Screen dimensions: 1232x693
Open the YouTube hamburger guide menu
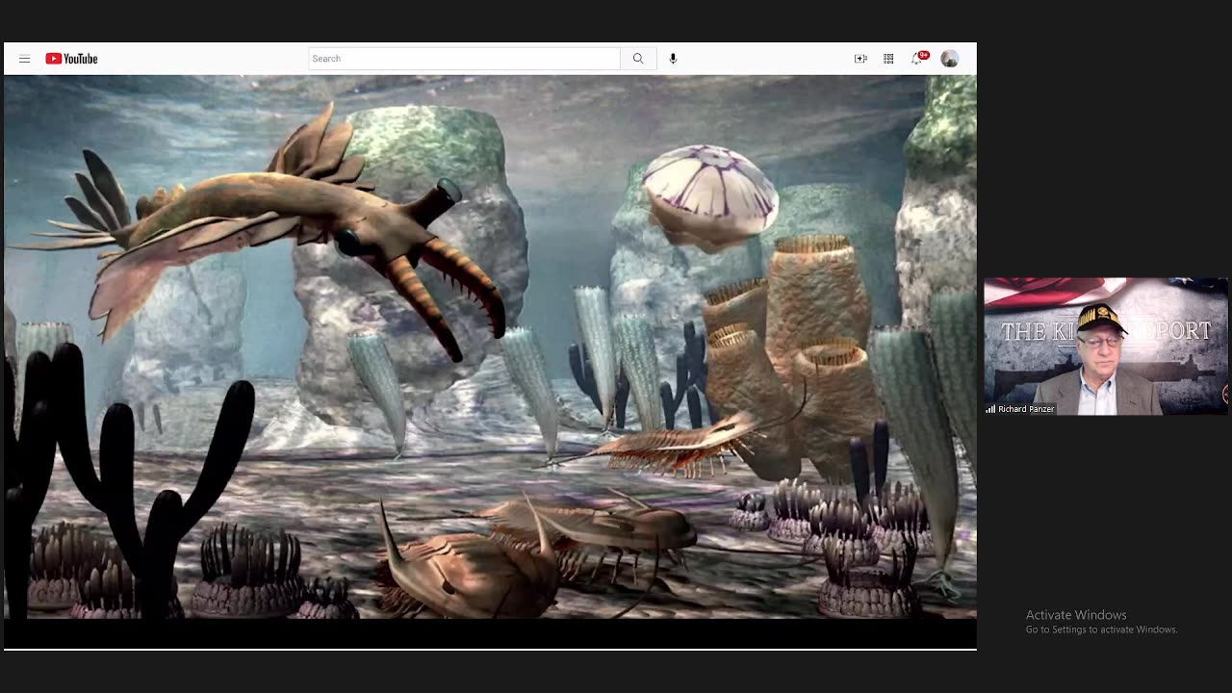click(x=25, y=59)
